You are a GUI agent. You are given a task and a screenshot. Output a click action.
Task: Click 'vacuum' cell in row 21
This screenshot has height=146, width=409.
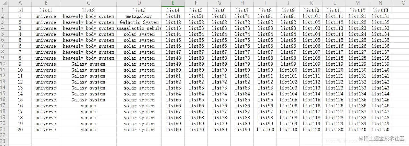coord(88,130)
